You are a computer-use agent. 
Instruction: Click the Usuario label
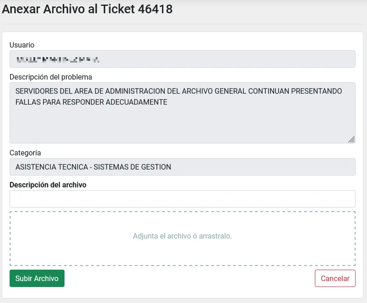(22, 45)
